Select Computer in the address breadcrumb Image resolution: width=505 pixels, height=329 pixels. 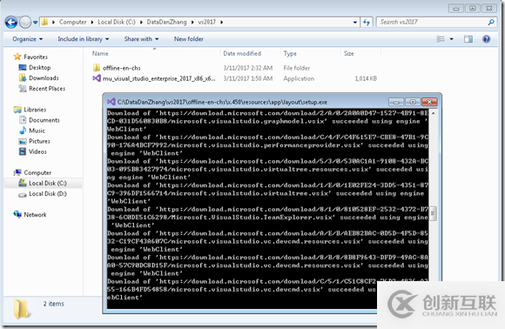(x=72, y=22)
